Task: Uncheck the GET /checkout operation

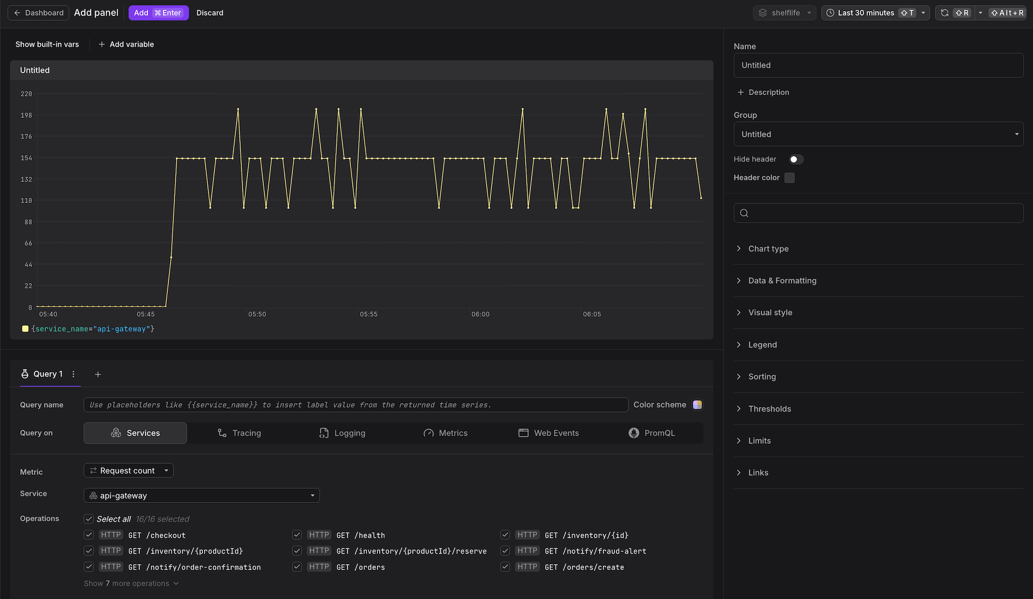Action: point(88,535)
